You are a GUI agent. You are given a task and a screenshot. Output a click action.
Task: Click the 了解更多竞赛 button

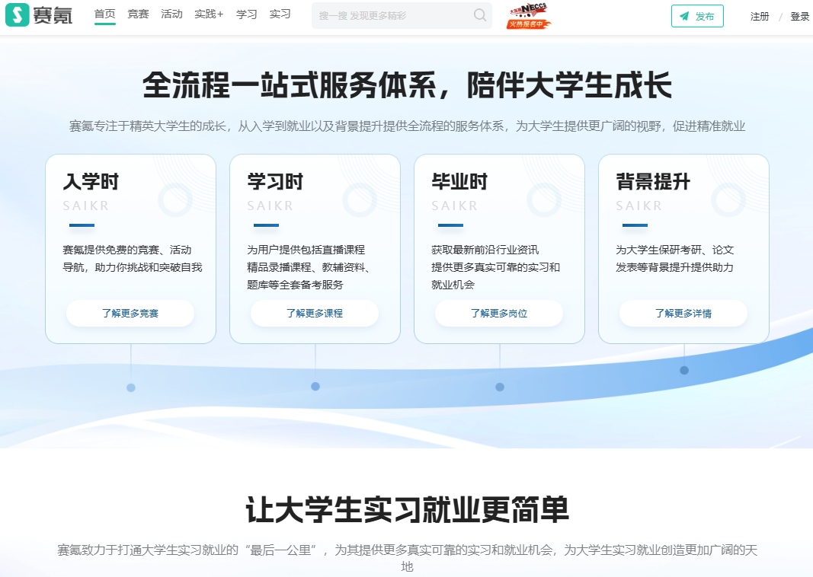tap(130, 314)
